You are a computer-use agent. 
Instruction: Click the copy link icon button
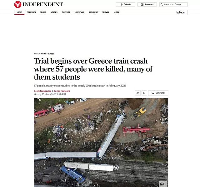pos(137,93)
